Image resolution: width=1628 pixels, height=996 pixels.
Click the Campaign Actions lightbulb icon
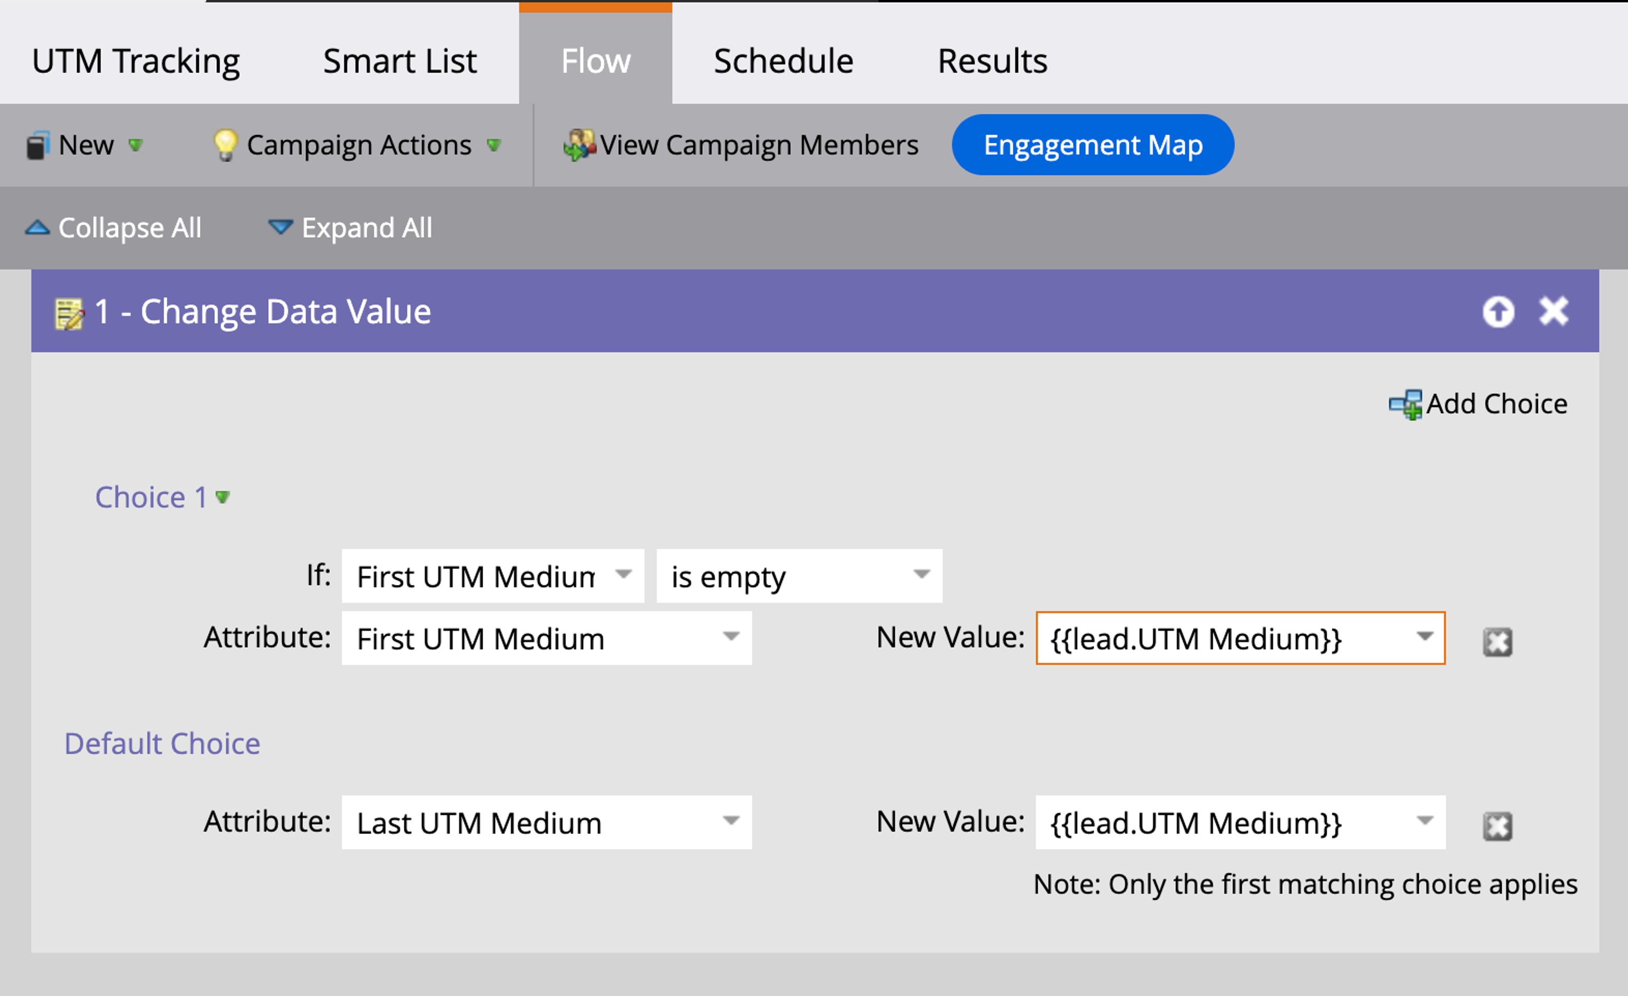225,145
